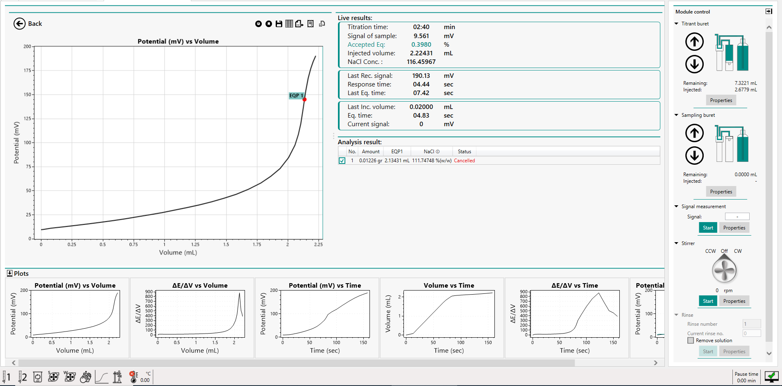The image size is (782, 386).
Task: Click the hand wash rinse icon
Action: [x=85, y=377]
